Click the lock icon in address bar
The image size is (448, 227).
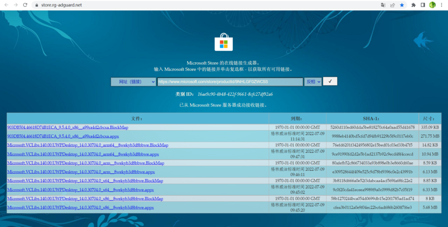(37, 5)
